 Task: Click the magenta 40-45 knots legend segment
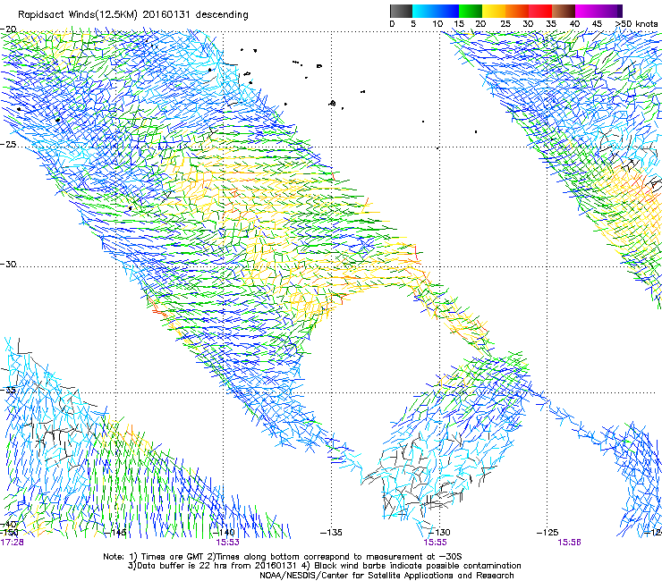(587, 11)
